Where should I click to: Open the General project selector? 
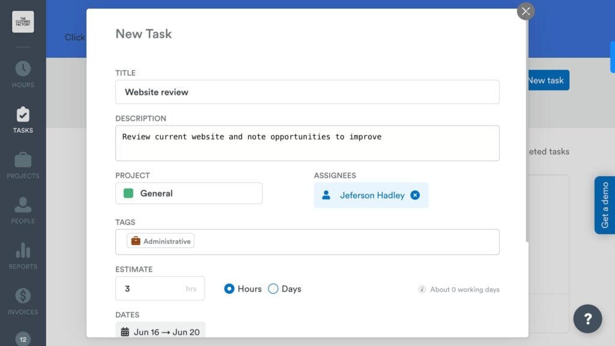(189, 193)
